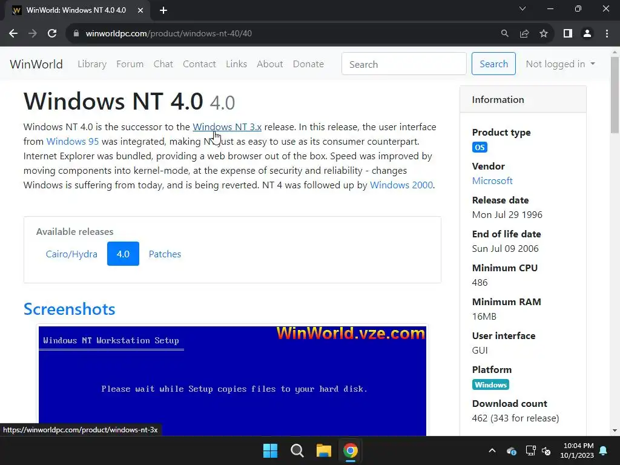Open the Windows NT Setup screenshot

(232, 380)
